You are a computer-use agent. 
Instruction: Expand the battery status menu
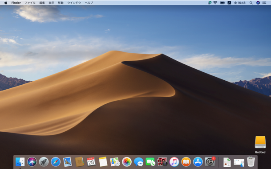coord(222,3)
